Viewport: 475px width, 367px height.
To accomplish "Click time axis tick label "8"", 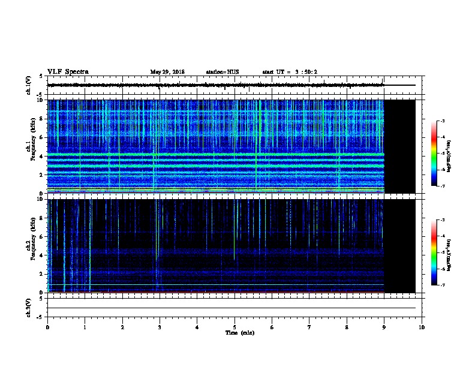I will click(x=347, y=327).
